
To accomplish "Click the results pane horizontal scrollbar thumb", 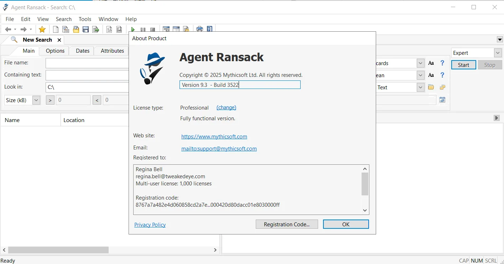I will pyautogui.click(x=58, y=250).
